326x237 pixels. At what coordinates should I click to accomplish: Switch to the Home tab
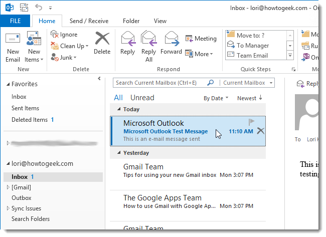point(47,21)
